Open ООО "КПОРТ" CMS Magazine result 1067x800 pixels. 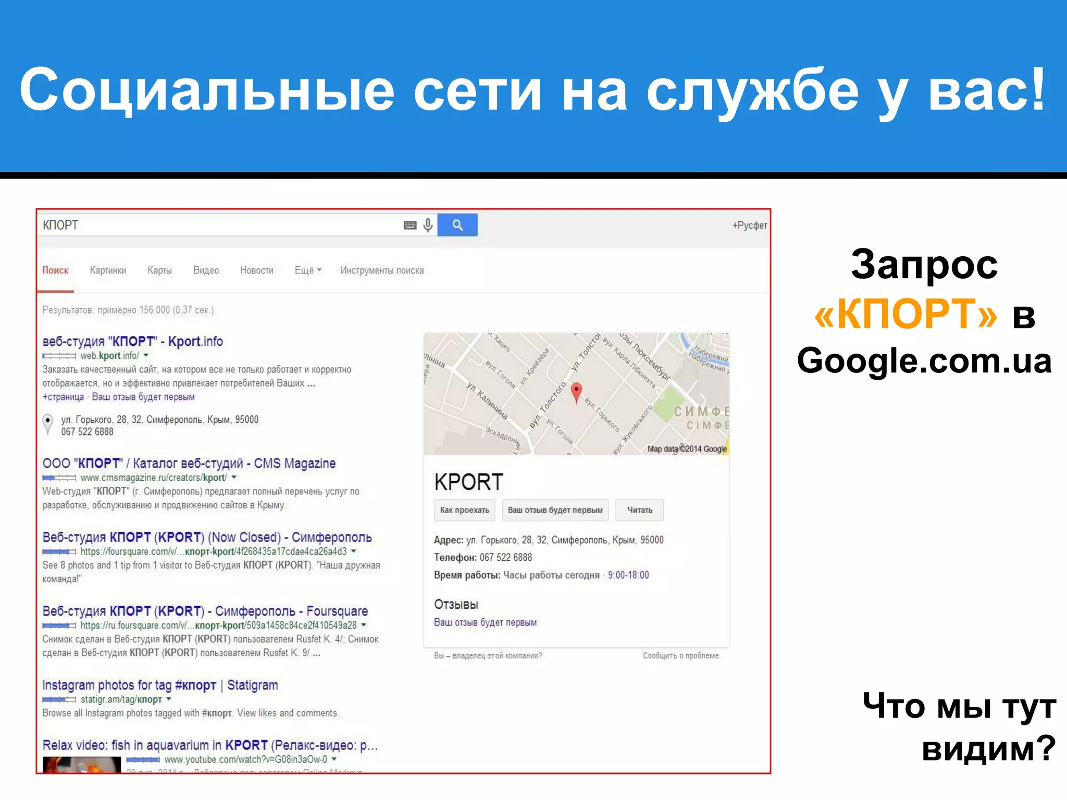(189, 463)
